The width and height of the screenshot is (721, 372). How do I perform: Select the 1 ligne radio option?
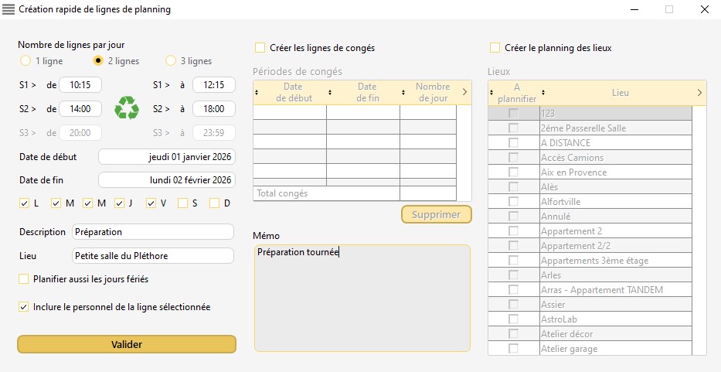[26, 61]
